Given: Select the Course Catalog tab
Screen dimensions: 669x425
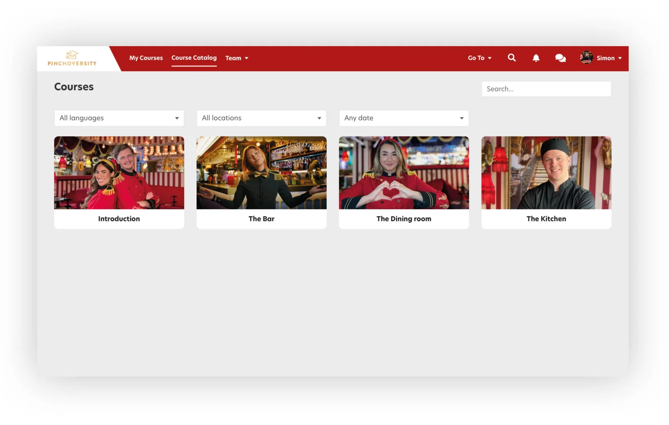Looking at the screenshot, I should point(194,58).
